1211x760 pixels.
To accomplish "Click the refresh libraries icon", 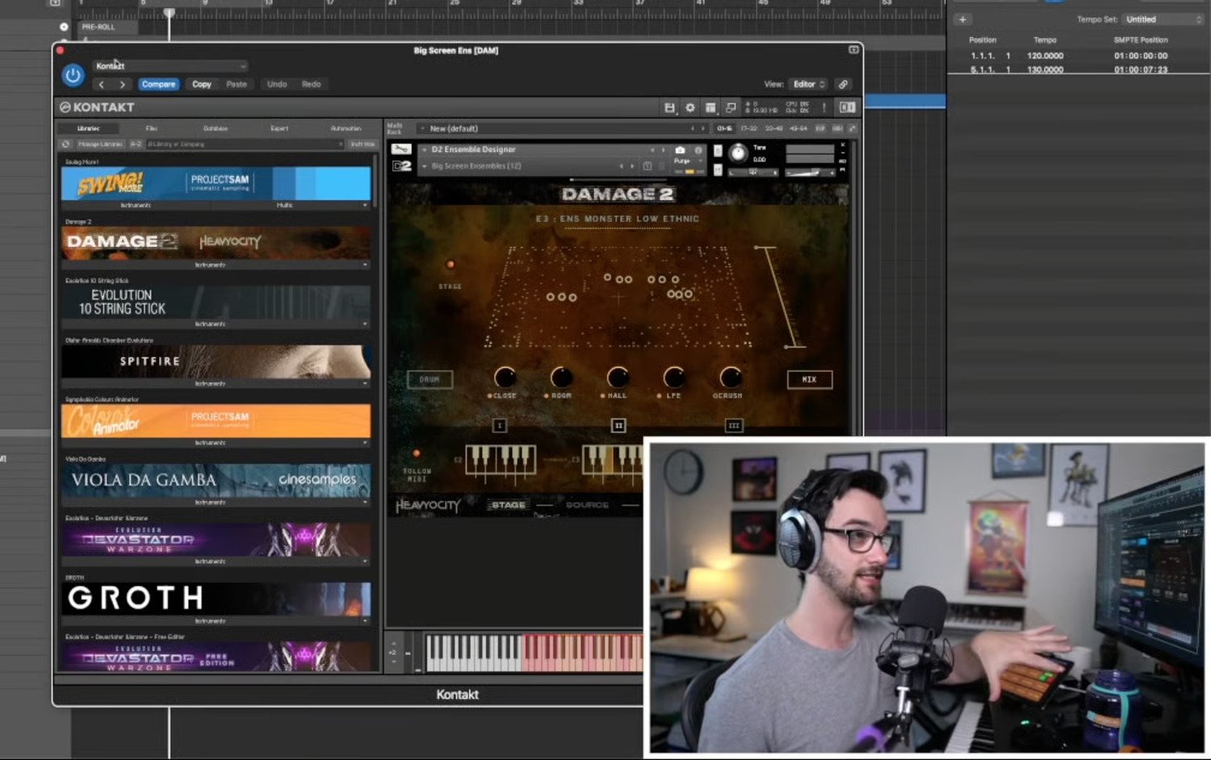I will click(x=66, y=144).
